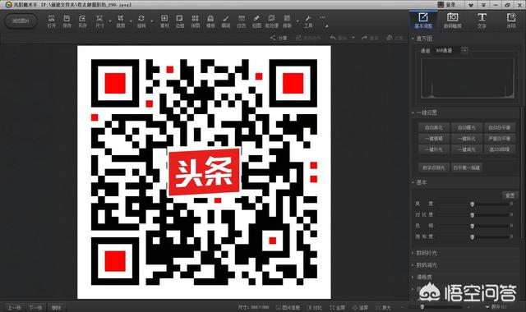Screen dimensions: 526x312
Task: Click the undo arrow icon
Action: (333, 38)
